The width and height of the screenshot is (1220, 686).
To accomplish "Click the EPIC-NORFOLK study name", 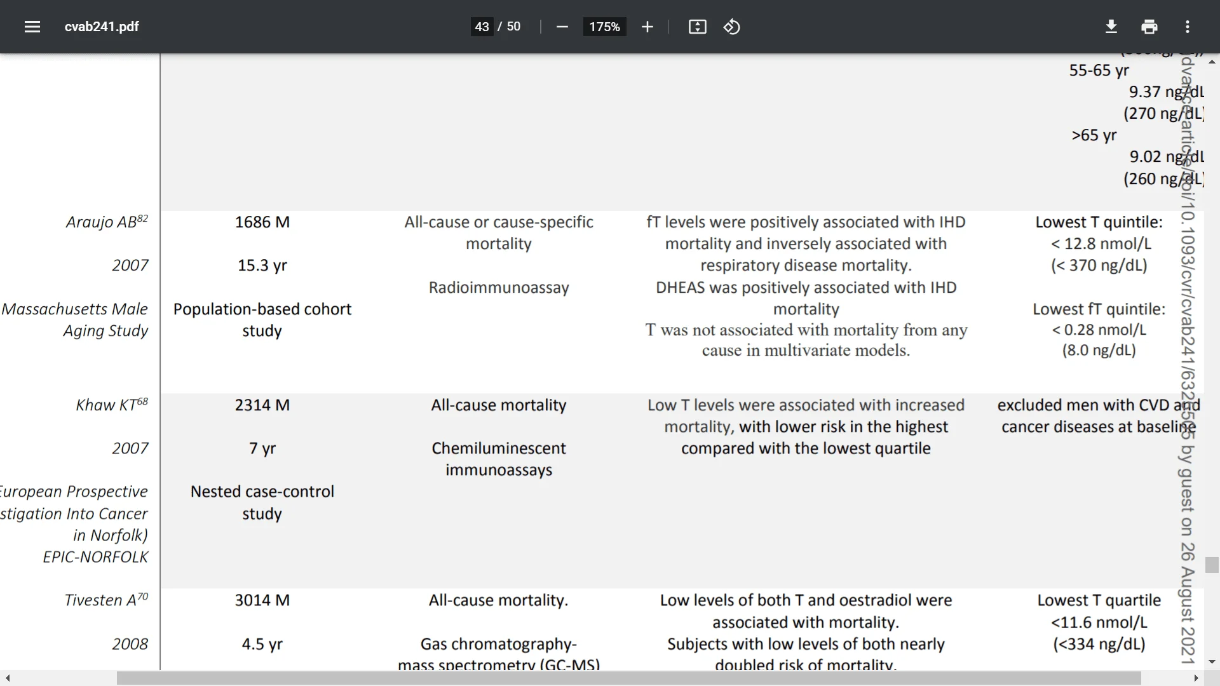I will (x=95, y=556).
